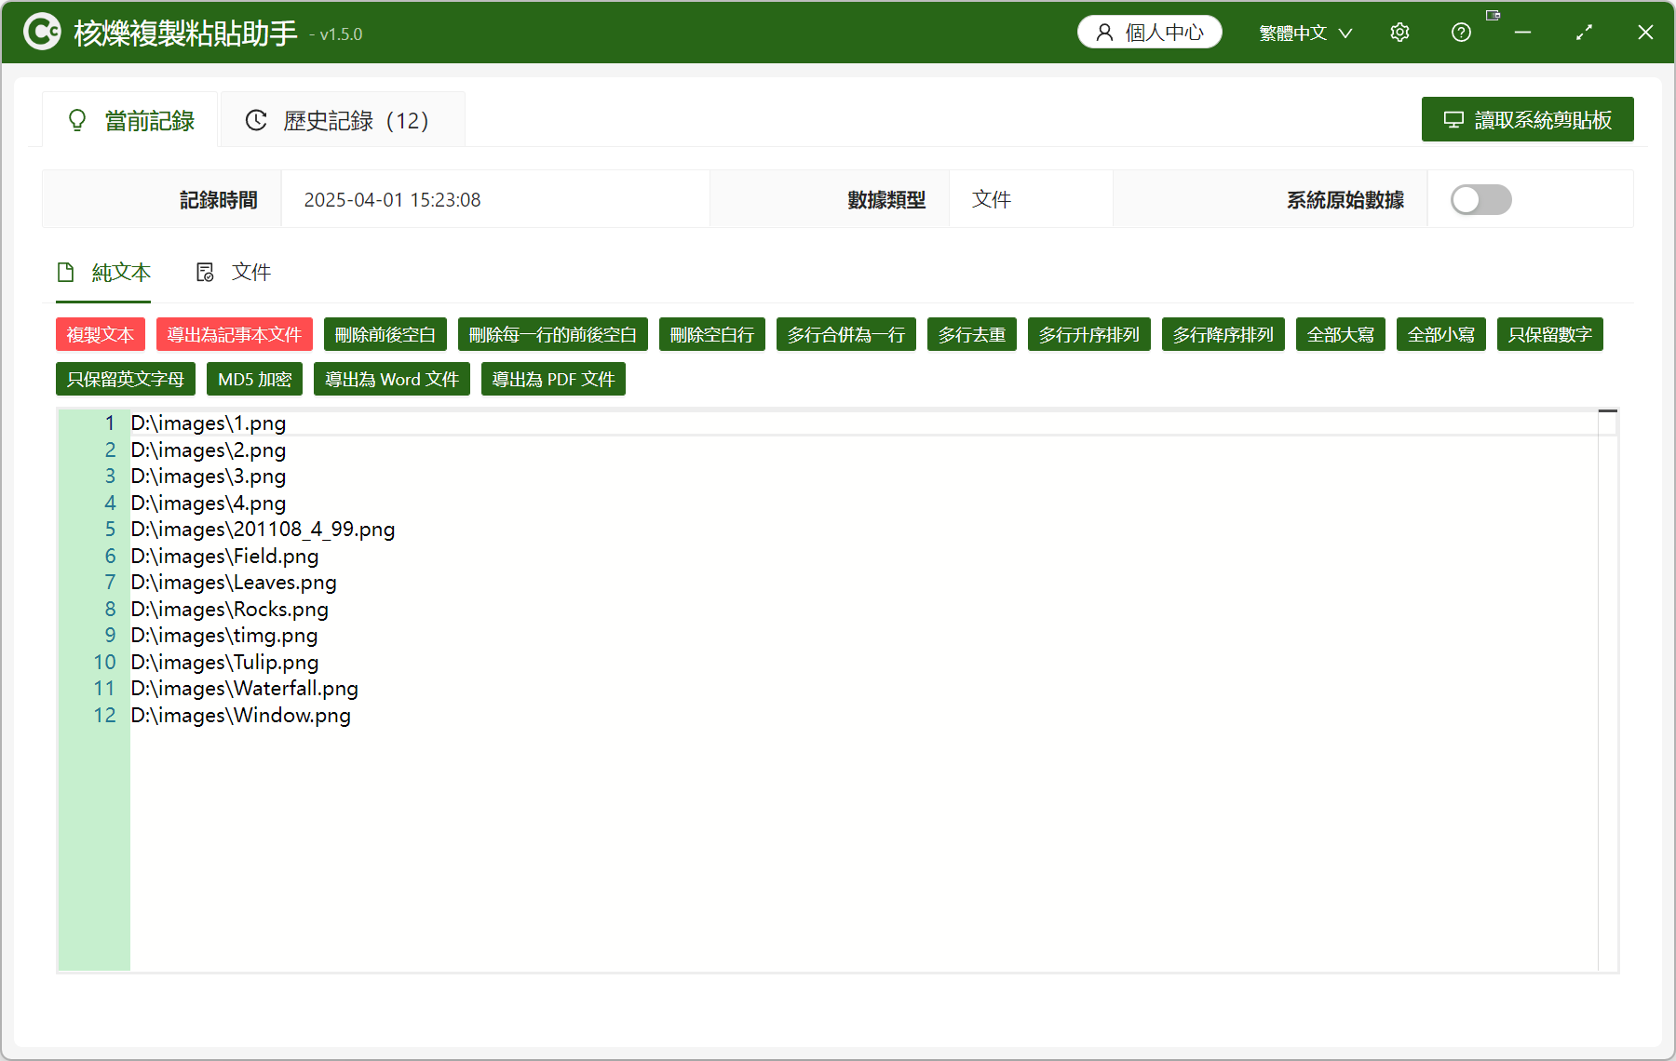Open the 繁體中文 language dropdown

1304,33
